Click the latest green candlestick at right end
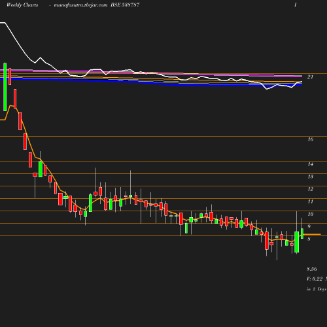Viewport: 327px width, 327px height. [x=302, y=233]
